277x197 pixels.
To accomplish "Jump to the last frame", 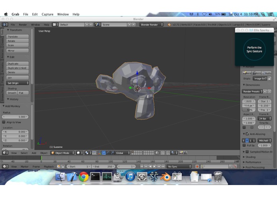I will tap(163, 166).
